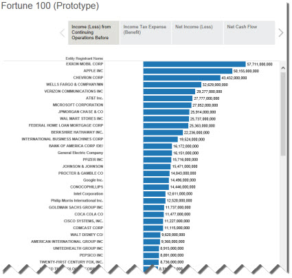292x278 pixels.
Task: Select the JPMORGAN CHASE & CO label
Action: click(x=80, y=111)
